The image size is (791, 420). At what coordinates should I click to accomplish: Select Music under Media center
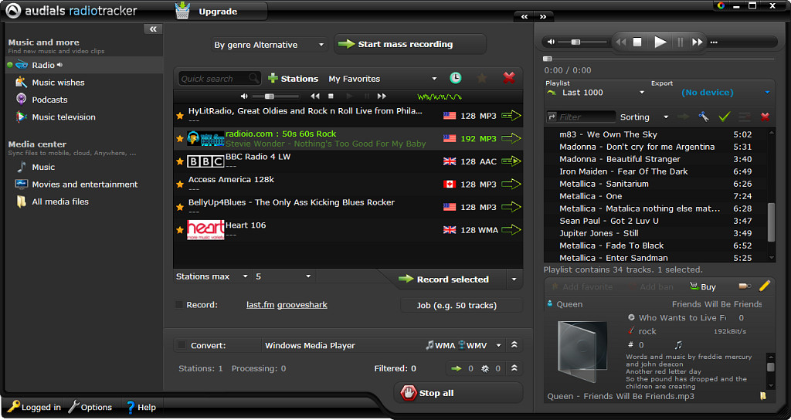[43, 167]
